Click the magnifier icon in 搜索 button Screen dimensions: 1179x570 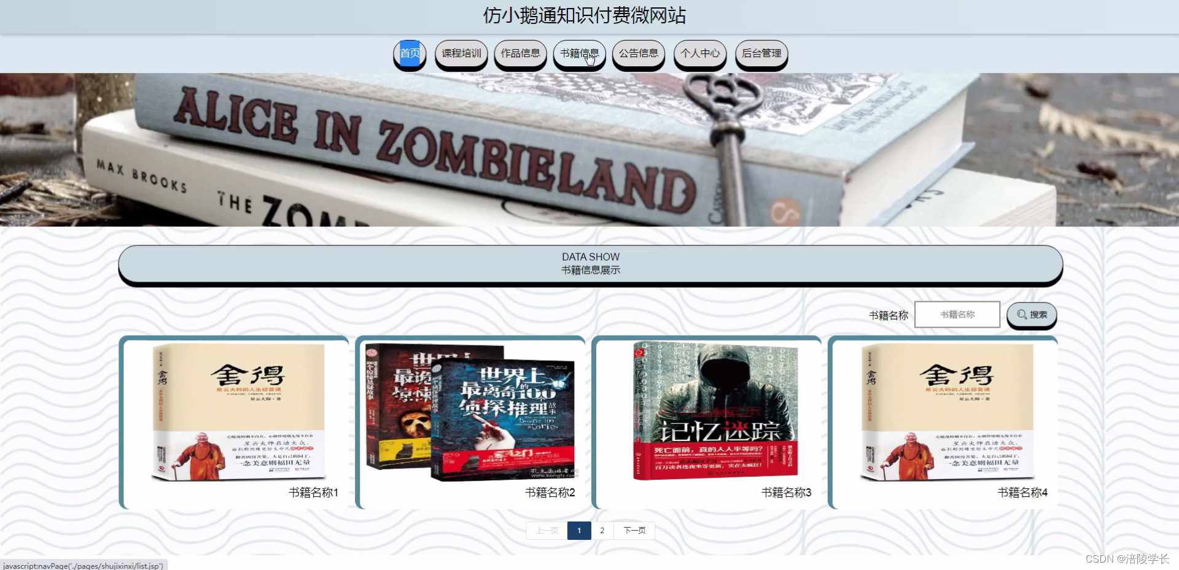tap(1022, 315)
